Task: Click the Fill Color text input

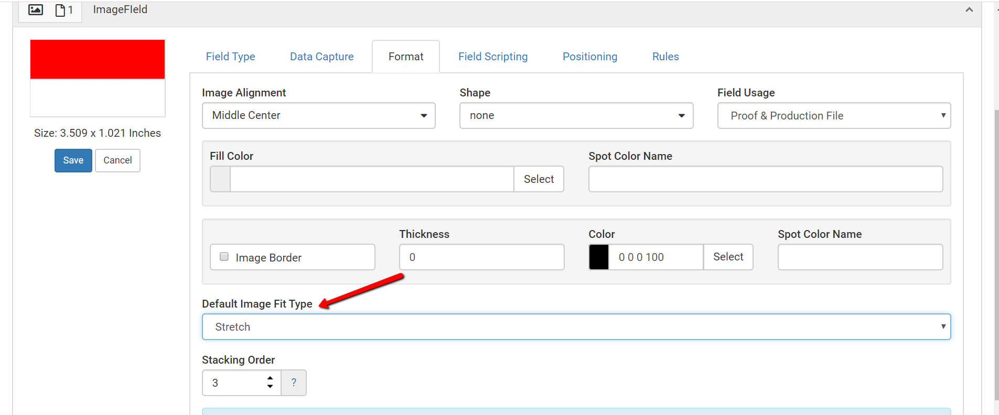Action: [x=372, y=179]
